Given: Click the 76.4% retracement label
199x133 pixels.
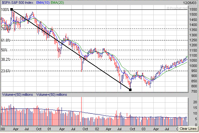Looking at the screenshot, I should pos(5,29).
